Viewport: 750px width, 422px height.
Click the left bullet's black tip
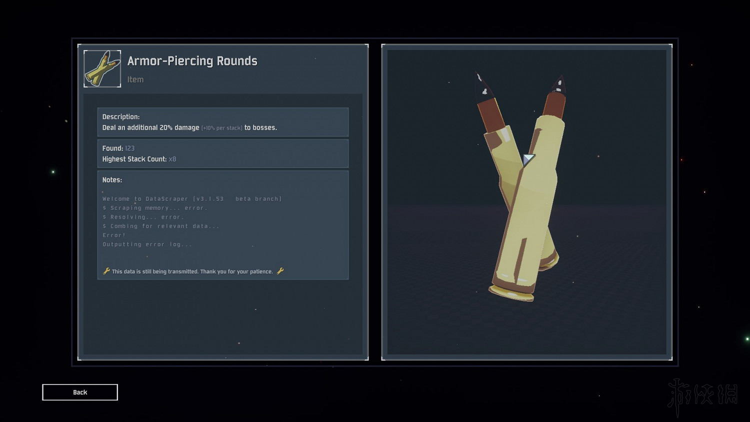[x=483, y=86]
